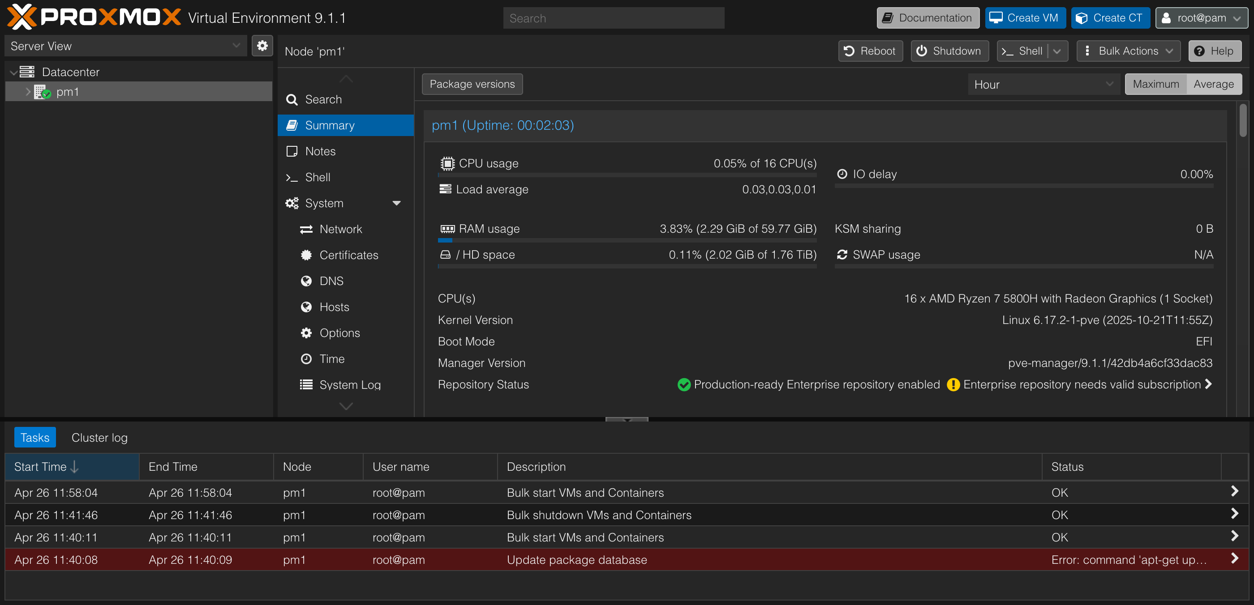Image resolution: width=1254 pixels, height=605 pixels.
Task: Open the Summary panel
Action: [346, 125]
